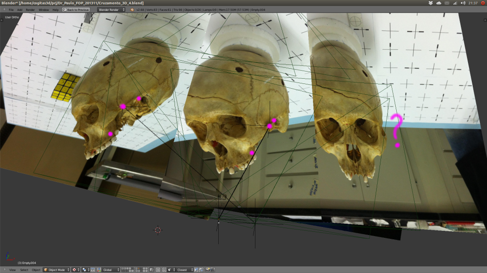Viewport: 487px width, 273px height.
Task: Click the Back to Previous button
Action: (x=76, y=9)
